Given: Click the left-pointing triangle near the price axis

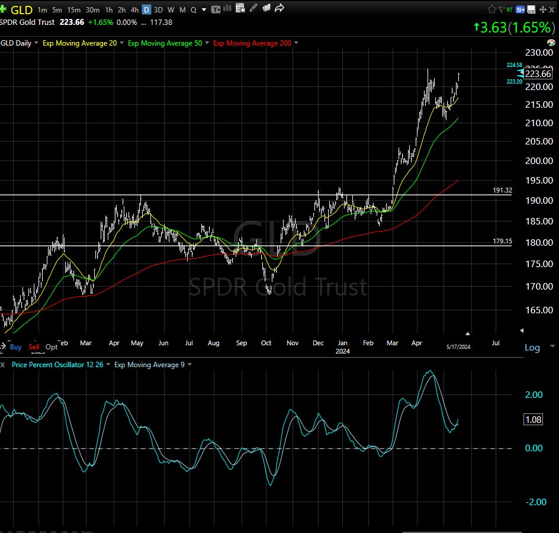Looking at the screenshot, I should tap(522, 330).
